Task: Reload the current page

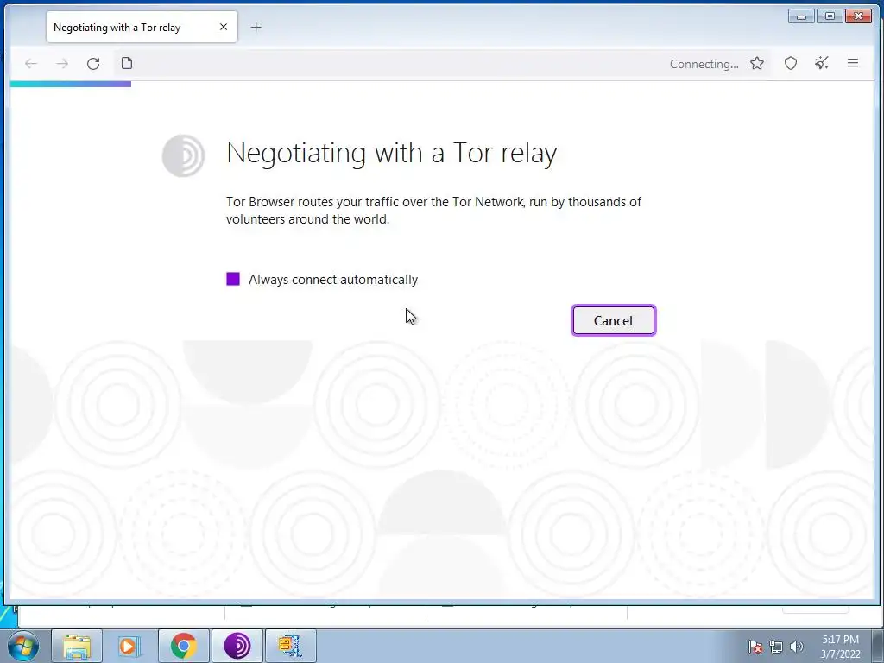Action: (x=93, y=64)
